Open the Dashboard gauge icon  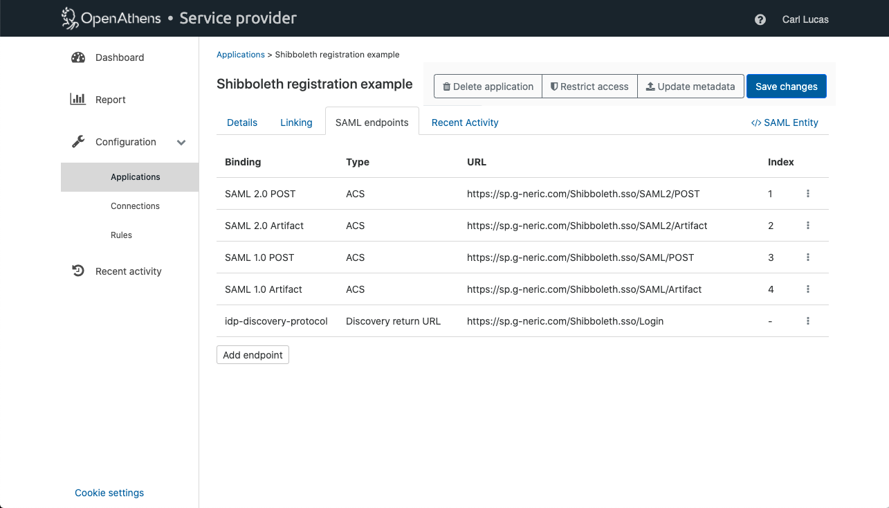[x=78, y=57]
